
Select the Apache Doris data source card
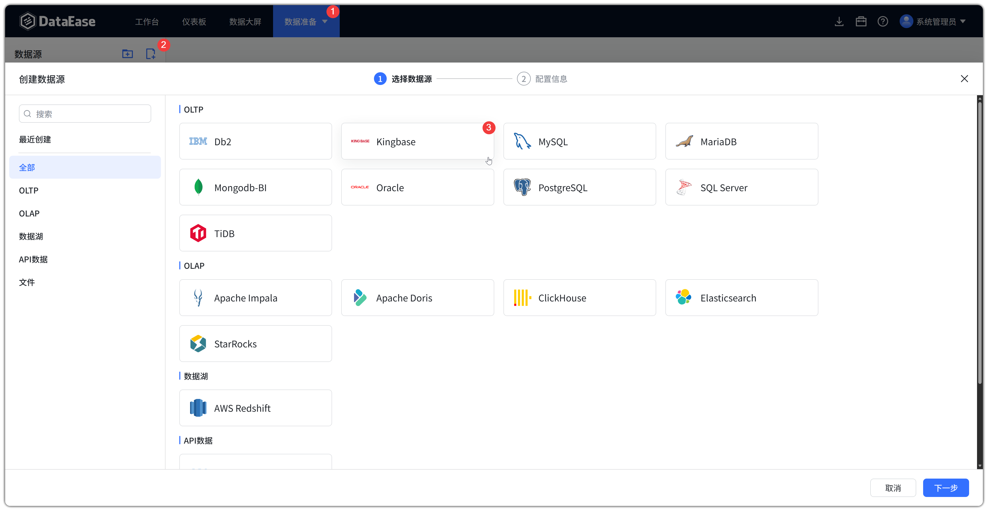point(417,297)
